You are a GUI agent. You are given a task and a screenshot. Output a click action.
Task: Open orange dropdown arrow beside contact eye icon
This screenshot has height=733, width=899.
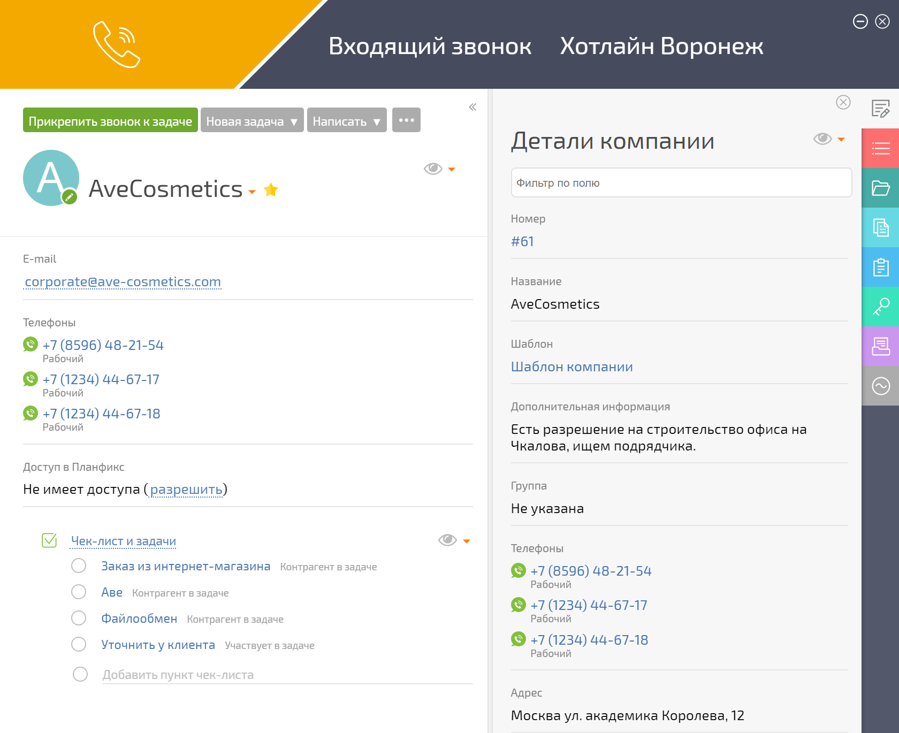[452, 170]
